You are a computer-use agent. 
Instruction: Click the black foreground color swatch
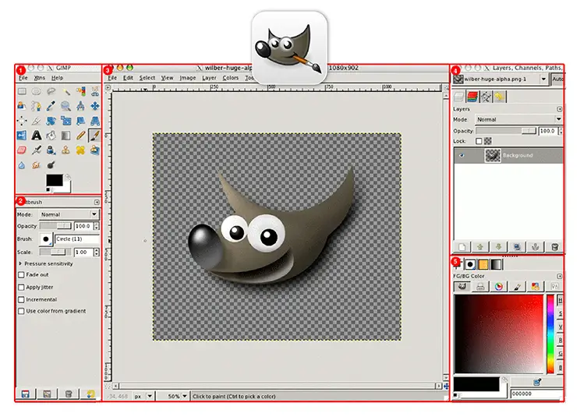pos(53,179)
